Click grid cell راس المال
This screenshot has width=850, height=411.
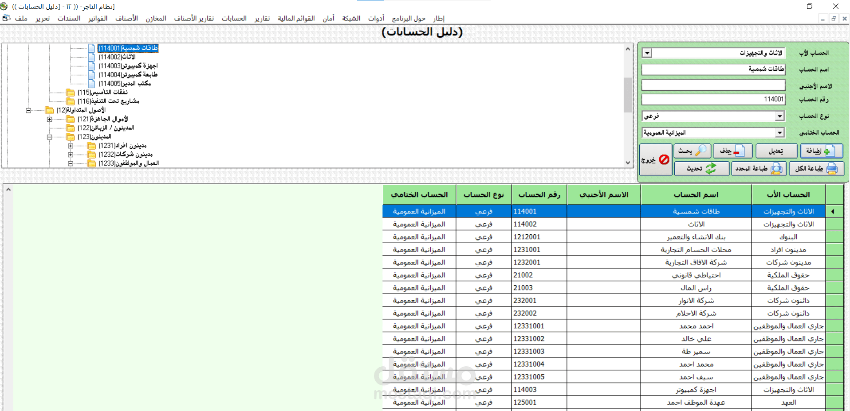(x=696, y=288)
